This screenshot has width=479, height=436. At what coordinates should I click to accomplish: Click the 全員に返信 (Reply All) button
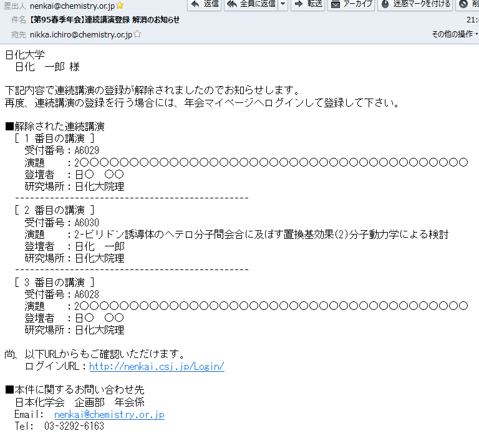tap(250, 4)
